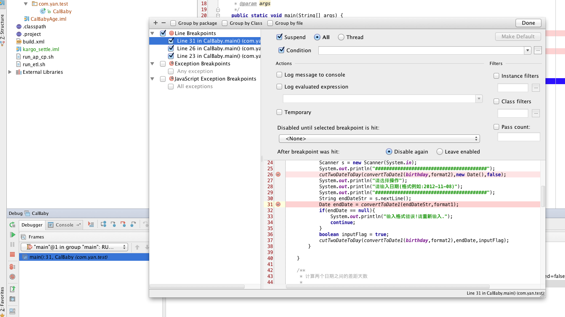Switch to the Console tab
This screenshot has width=565, height=317.
tap(64, 225)
